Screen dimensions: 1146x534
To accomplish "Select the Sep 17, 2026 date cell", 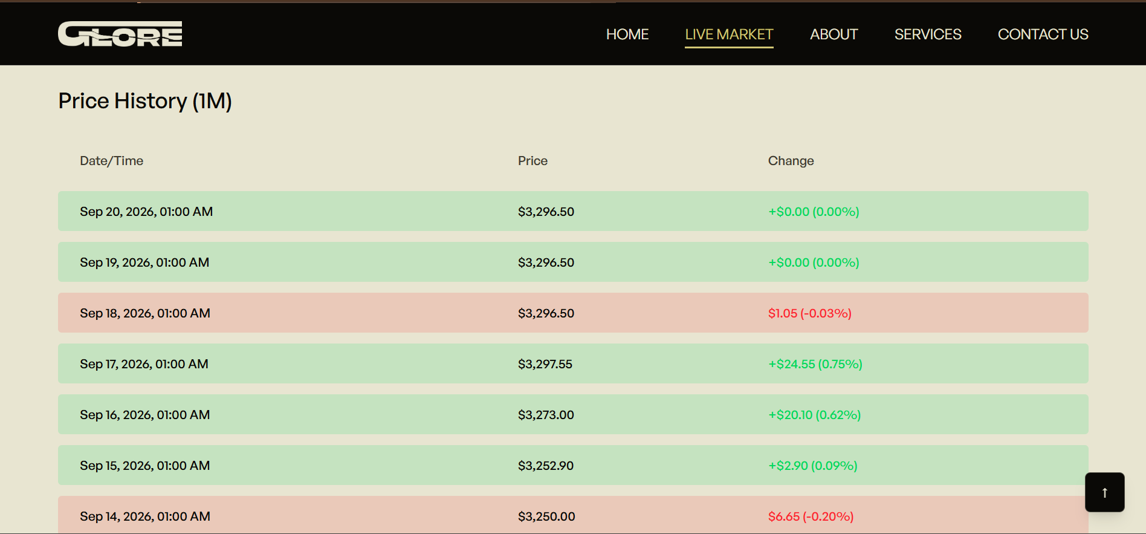I will click(144, 364).
